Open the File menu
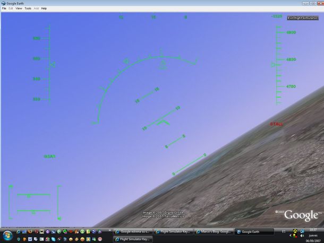 click(x=4, y=8)
